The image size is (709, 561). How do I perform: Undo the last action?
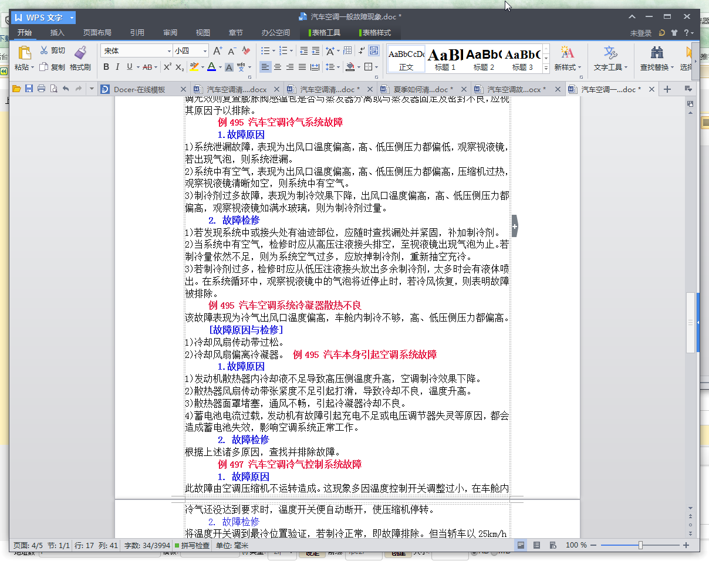point(66,89)
